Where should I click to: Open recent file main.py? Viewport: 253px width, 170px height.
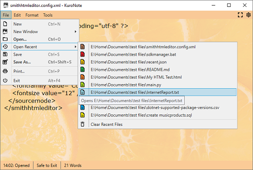(x=158, y=85)
